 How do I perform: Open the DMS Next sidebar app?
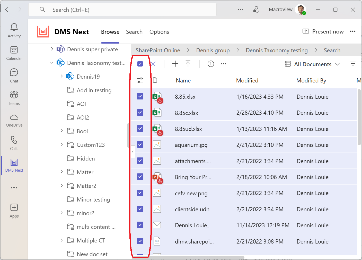pos(14,165)
